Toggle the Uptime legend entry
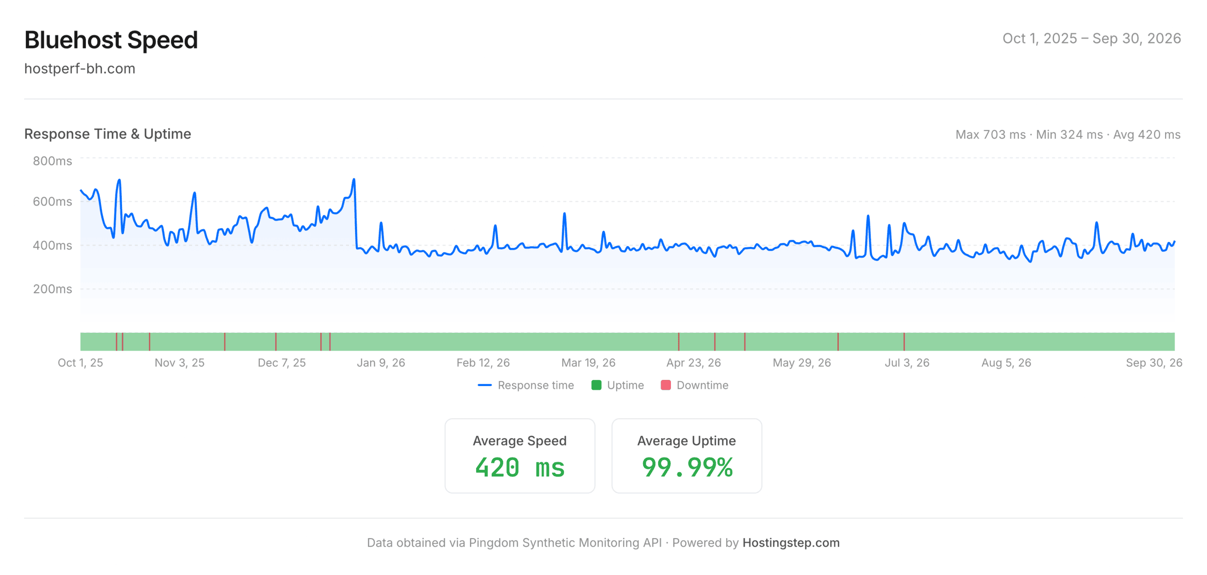The image size is (1207, 575). pos(618,385)
